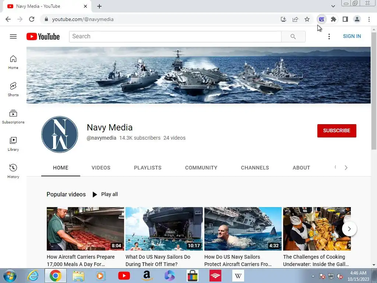Toggle the browser side panel
This screenshot has height=283, width=377.
pyautogui.click(x=345, y=19)
